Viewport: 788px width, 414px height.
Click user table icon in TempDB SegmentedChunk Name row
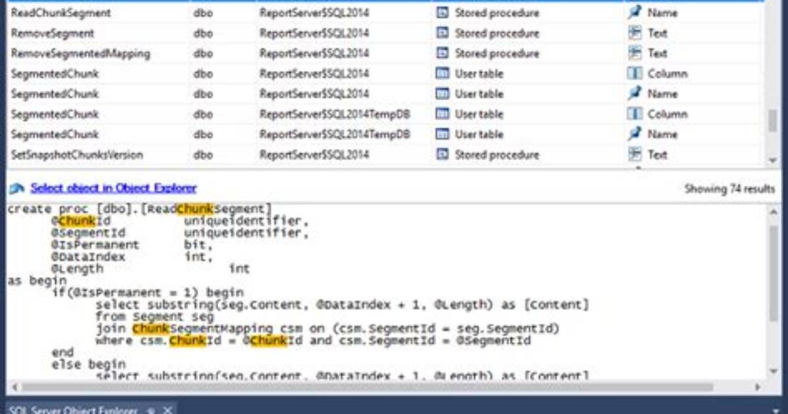click(x=442, y=134)
